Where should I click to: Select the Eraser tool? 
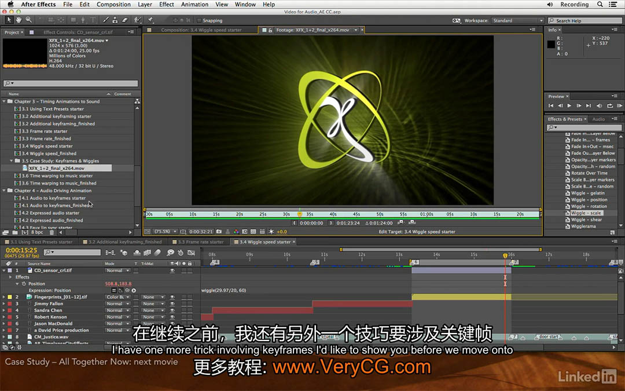coord(125,20)
